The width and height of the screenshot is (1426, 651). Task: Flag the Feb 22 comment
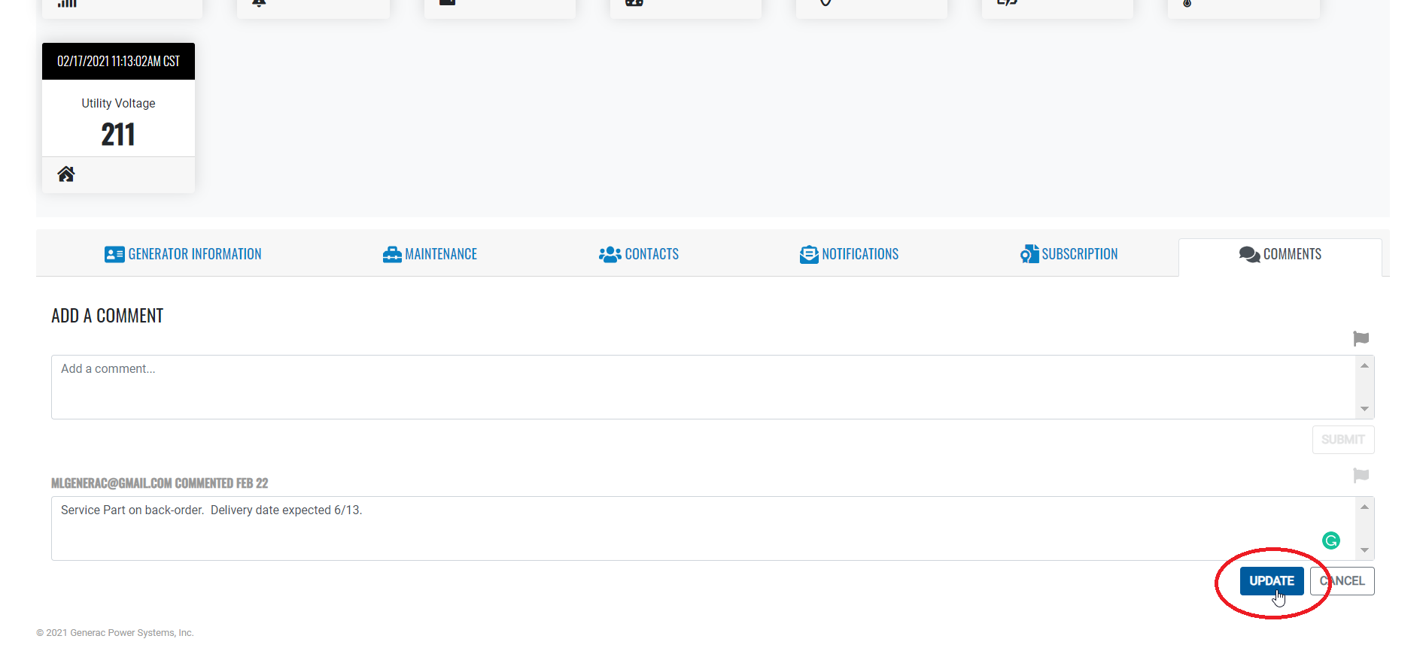pyautogui.click(x=1361, y=476)
